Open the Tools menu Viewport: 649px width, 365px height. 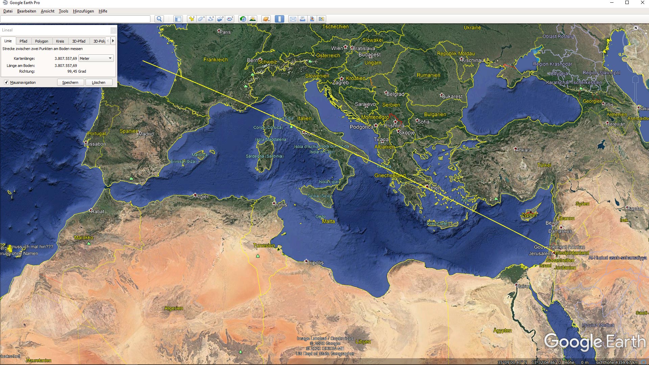pos(64,11)
